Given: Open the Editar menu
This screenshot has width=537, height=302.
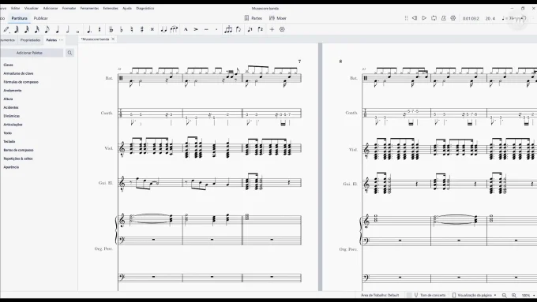Looking at the screenshot, I should tap(16, 8).
